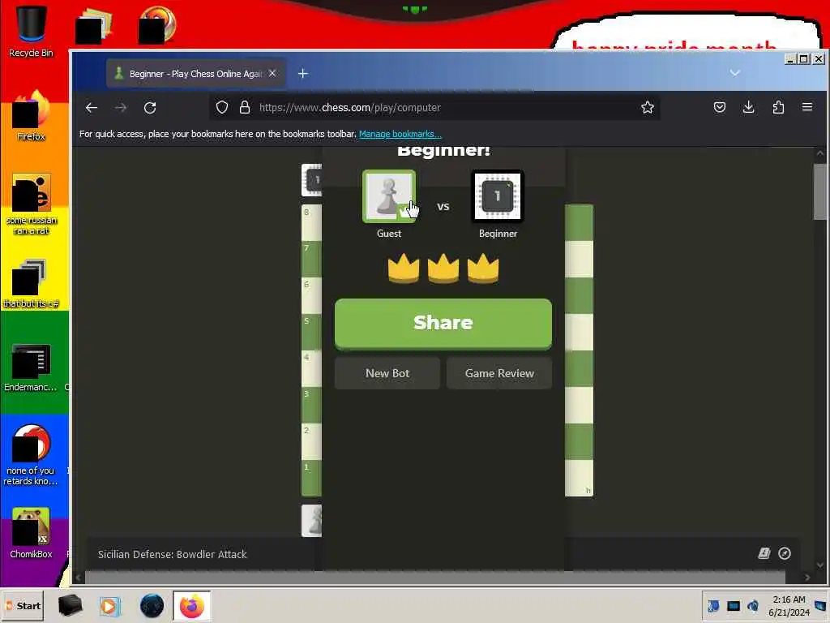Open the Recycle Bin desktop icon
830x623 pixels.
point(31,32)
